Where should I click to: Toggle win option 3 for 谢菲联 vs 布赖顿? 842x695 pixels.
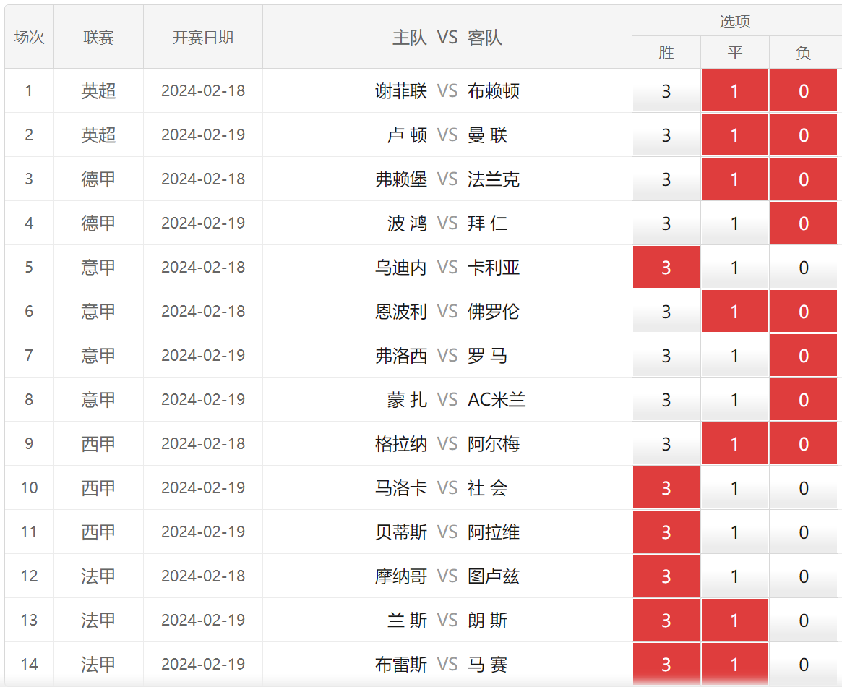point(666,91)
